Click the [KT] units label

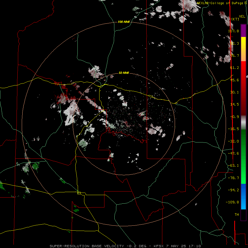click(x=235, y=19)
